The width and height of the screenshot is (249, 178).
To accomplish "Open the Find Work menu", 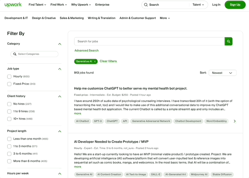I will (59, 5).
